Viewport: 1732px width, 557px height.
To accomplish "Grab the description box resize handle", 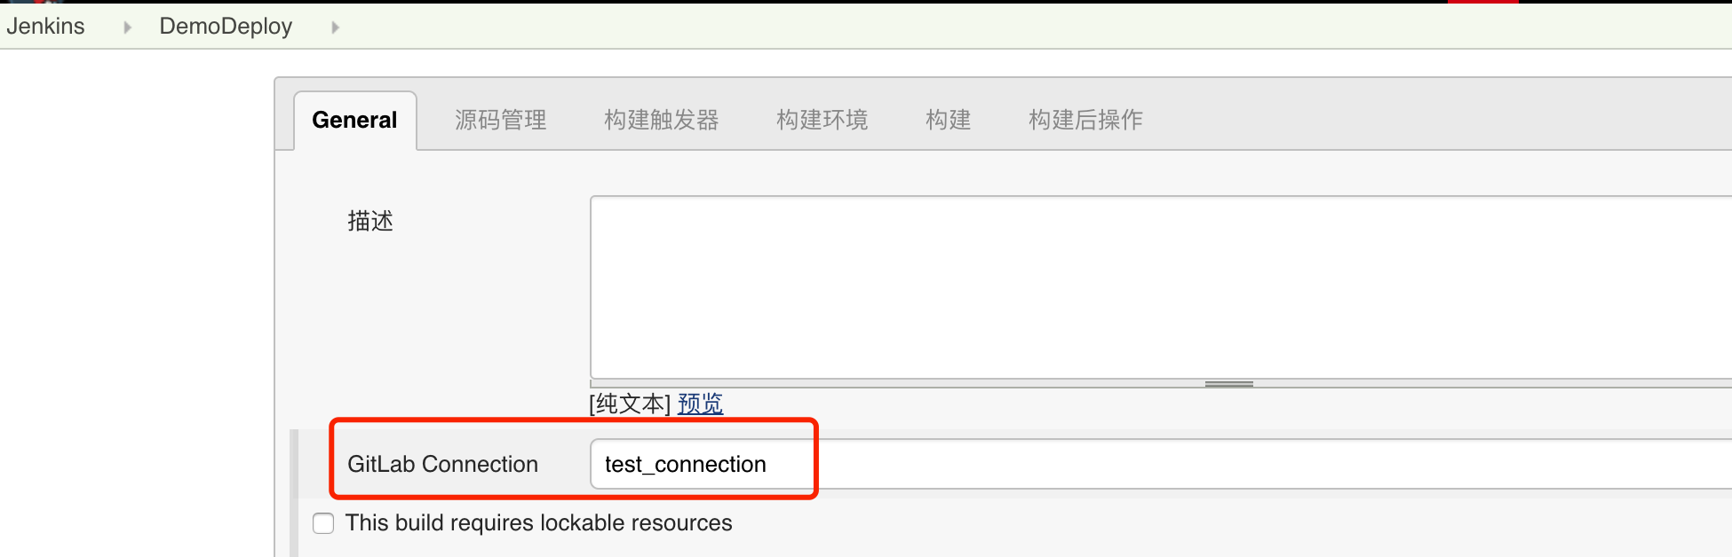I will click(x=1228, y=384).
